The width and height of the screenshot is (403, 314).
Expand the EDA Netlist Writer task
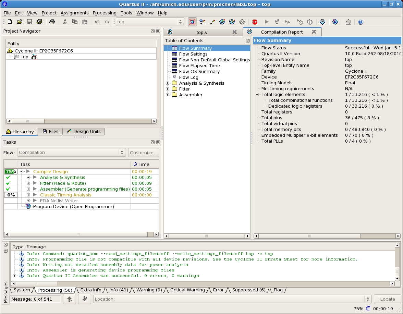tap(28, 201)
